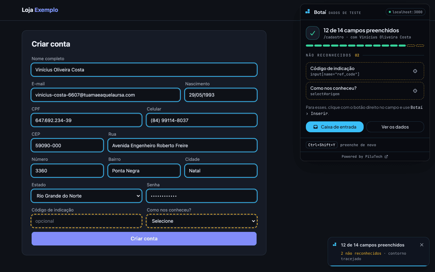Open the Estado dropdown

(x=86, y=196)
